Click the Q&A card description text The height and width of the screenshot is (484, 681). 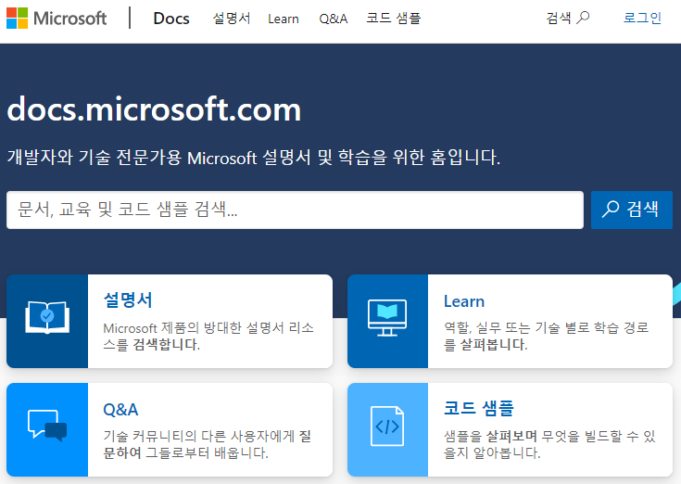point(208,444)
